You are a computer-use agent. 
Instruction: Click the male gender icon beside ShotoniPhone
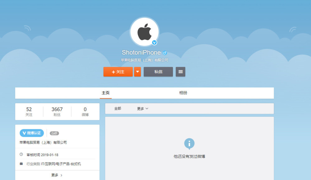(165, 53)
